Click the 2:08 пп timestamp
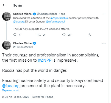 click(x=7, y=97)
